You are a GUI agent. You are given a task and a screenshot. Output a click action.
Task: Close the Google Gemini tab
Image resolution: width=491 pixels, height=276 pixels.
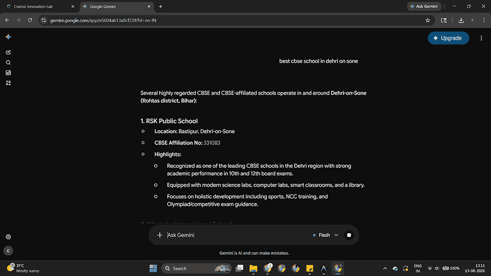pos(149,6)
